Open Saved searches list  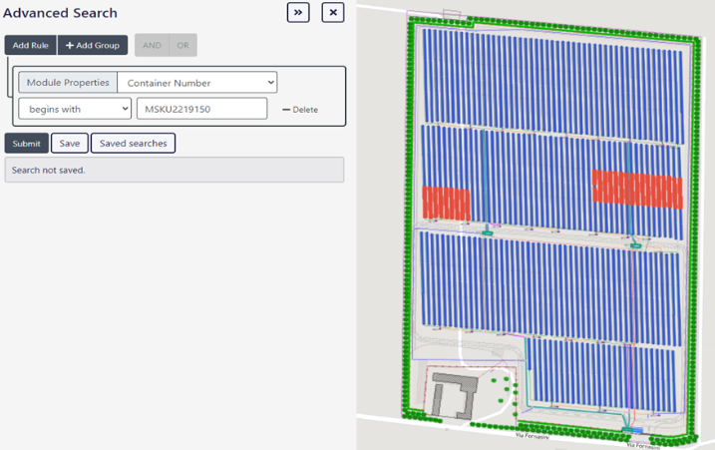[133, 144]
